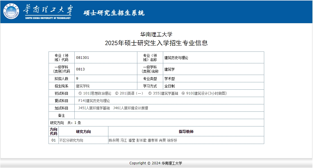Click additional subject J46|人居环境设计原理

click(x=131, y=108)
